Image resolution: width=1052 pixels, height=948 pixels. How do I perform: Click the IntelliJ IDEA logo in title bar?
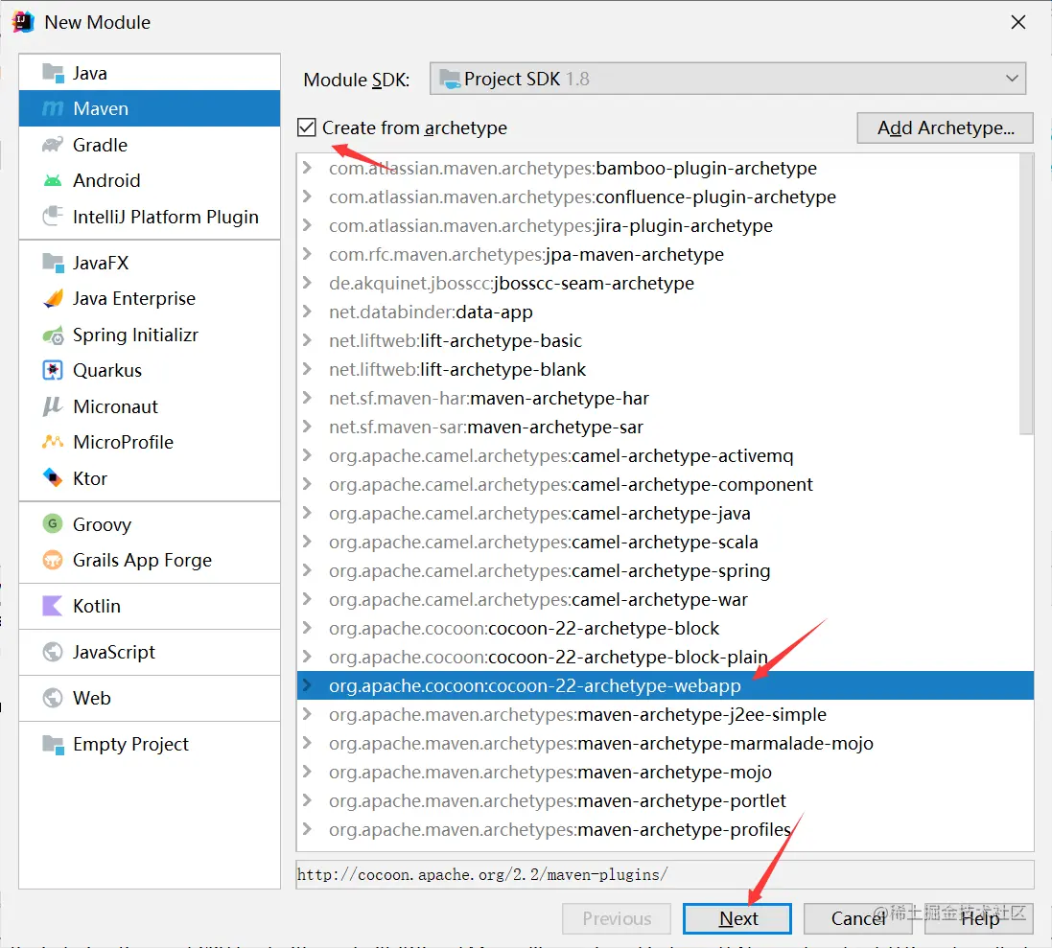pyautogui.click(x=23, y=22)
